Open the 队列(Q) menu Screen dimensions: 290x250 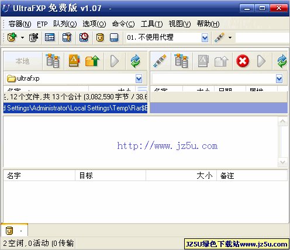pyautogui.click(x=65, y=24)
